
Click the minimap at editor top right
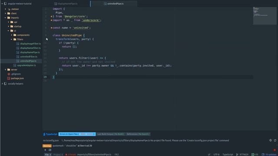pos(265,16)
